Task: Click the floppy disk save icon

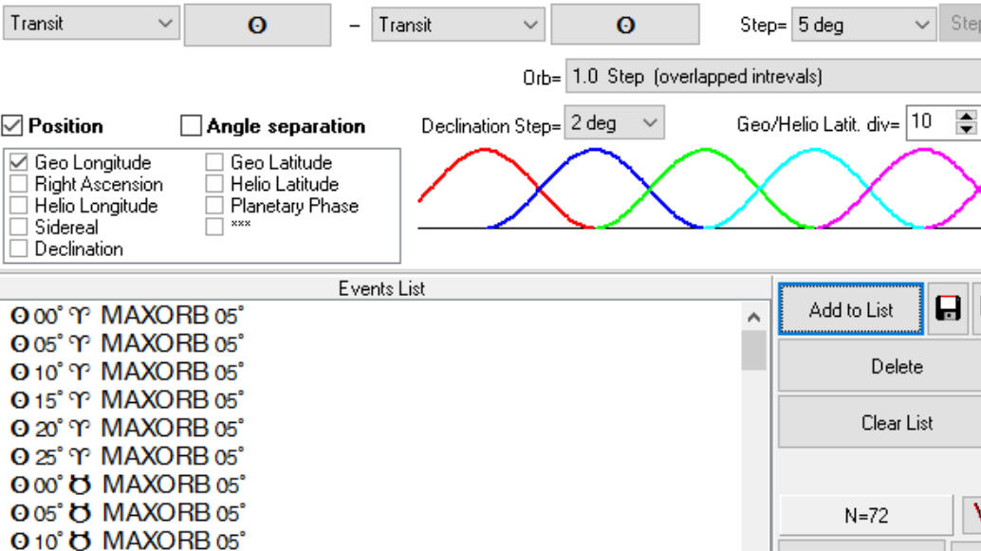Action: click(948, 309)
